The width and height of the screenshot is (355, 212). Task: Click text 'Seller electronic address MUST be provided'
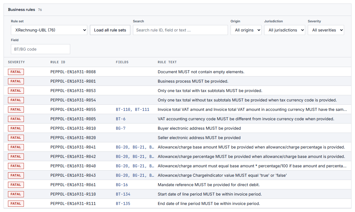coord(199,138)
